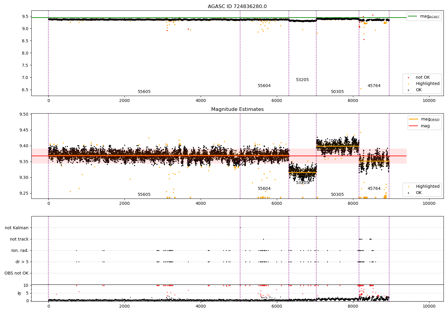This screenshot has height=313, width=448.
Task: Click obsid label 45764 in top plot
Action: [x=374, y=86]
